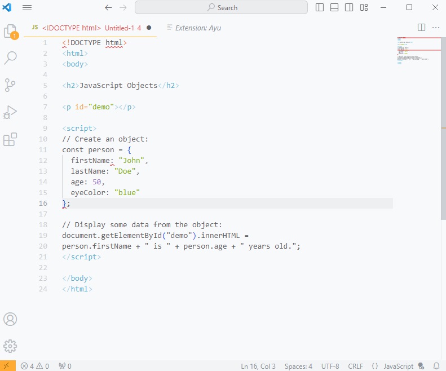Click the notifications bell in status bar
The height and width of the screenshot is (371, 446).
[436, 366]
